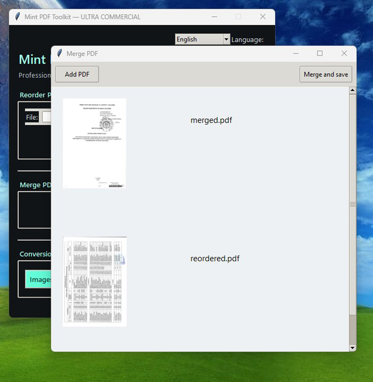Click the reordered.pdf filename label
Image resolution: width=373 pixels, height=382 pixels.
click(x=215, y=258)
